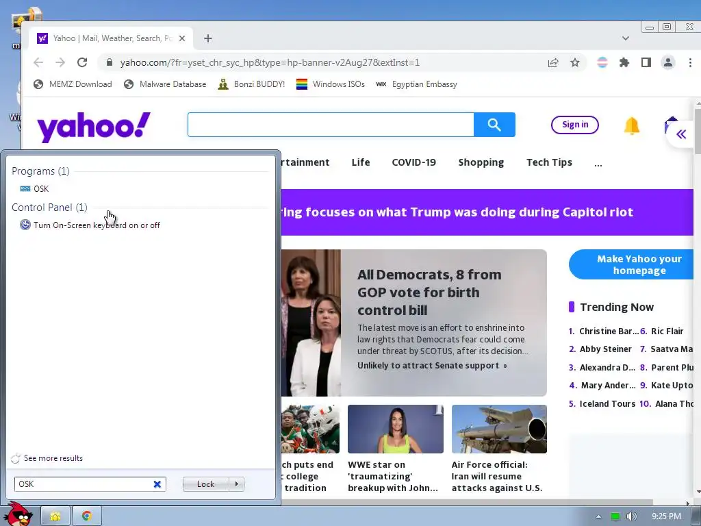The width and height of the screenshot is (701, 526).
Task: Open a new Chrome tab
Action: (208, 38)
